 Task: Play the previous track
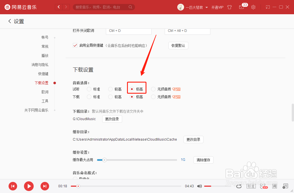(13, 186)
